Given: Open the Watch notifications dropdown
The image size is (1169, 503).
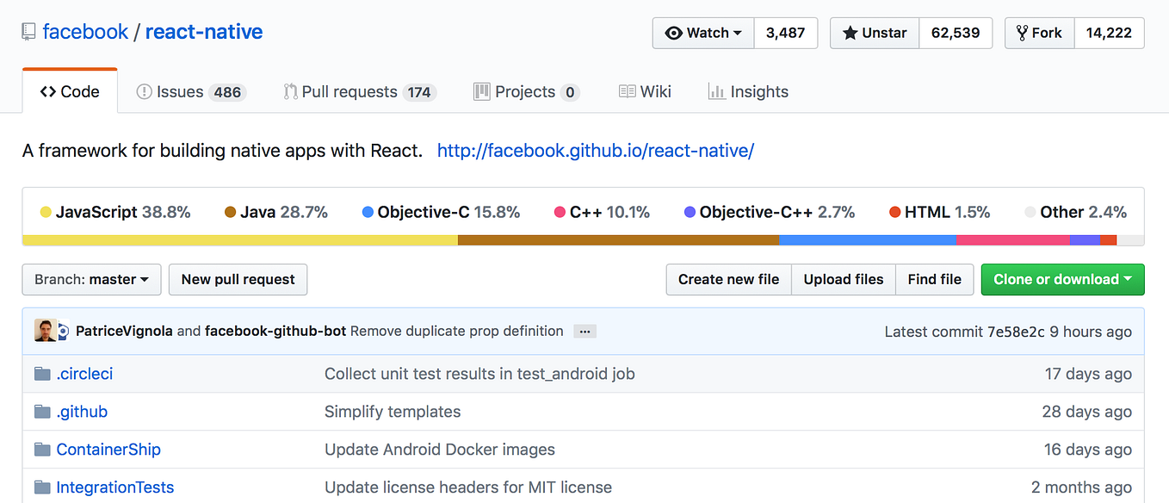Looking at the screenshot, I should click(x=703, y=33).
